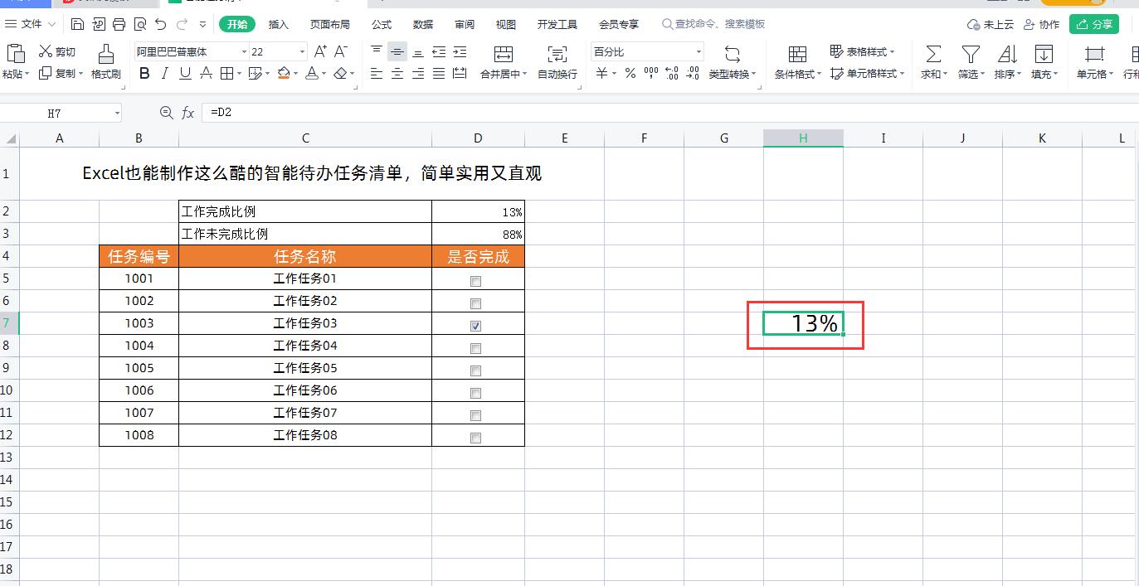The width and height of the screenshot is (1139, 586).
Task: Uncheck the completed box for 工作任务03
Action: (x=475, y=326)
